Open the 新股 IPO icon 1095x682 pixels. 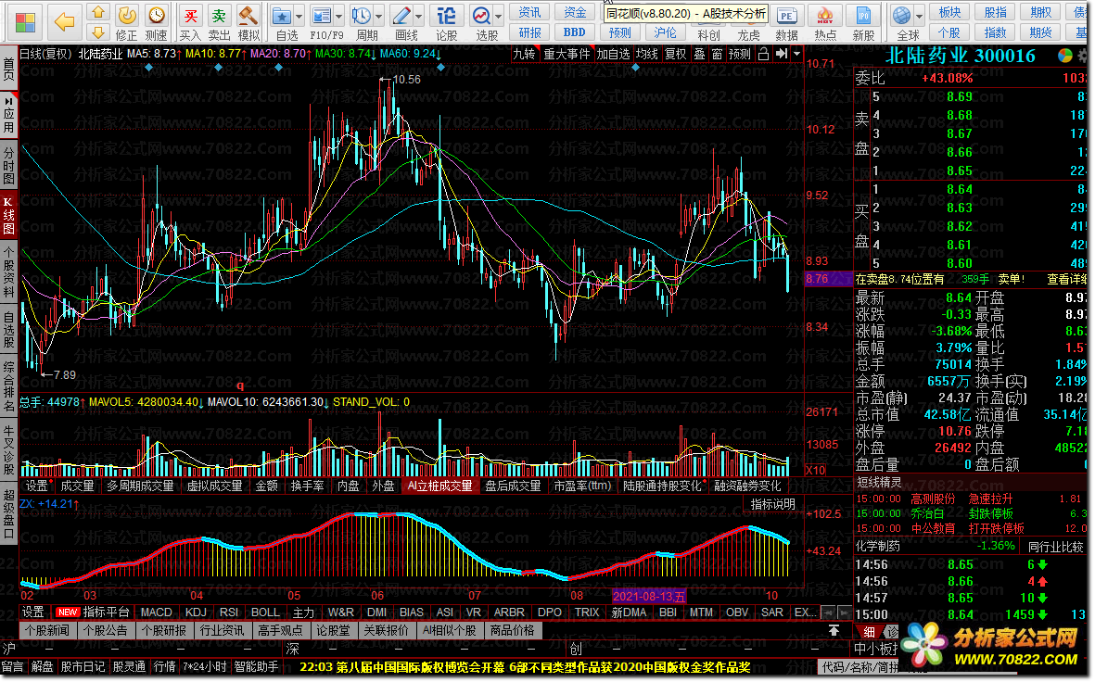[x=864, y=22]
